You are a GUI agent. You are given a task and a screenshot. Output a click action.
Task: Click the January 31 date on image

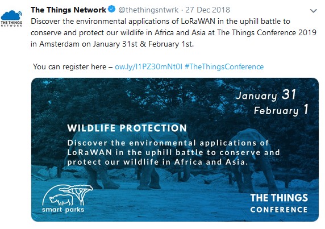coord(266,95)
